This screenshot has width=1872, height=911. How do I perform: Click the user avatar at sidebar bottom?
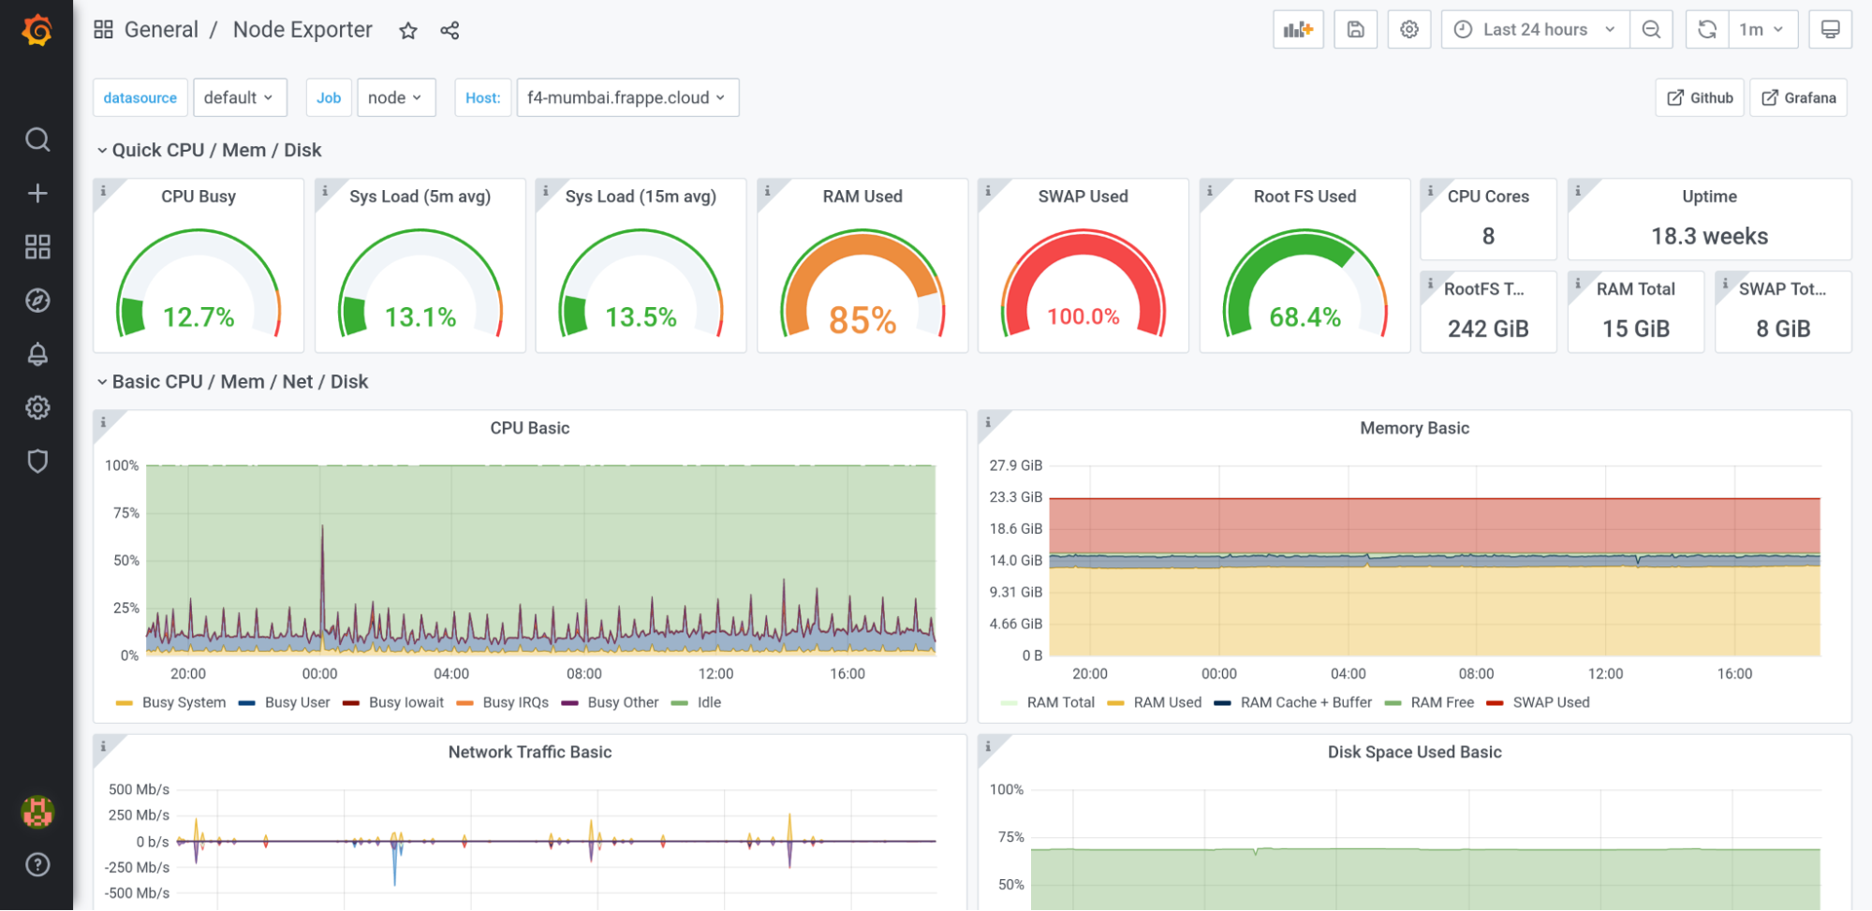coord(37,812)
